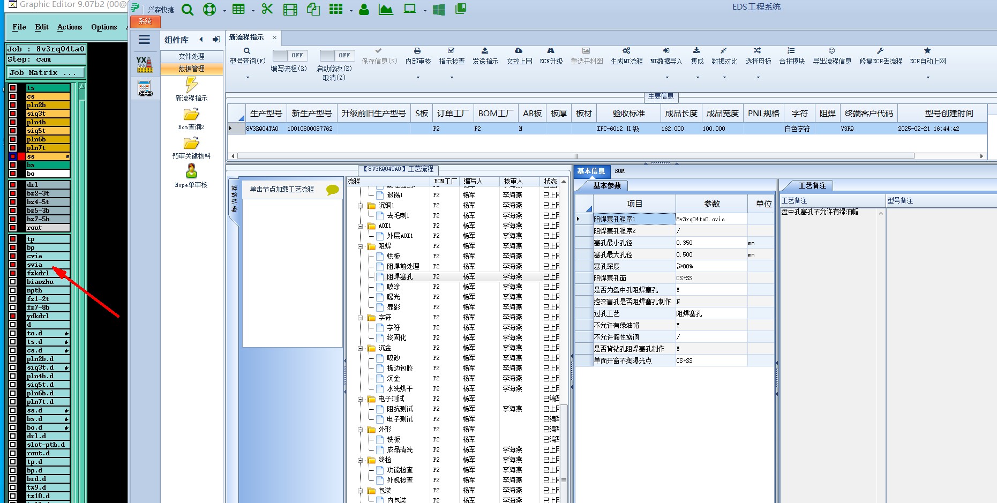The image size is (997, 503).
Task: Switch to the BOM tab
Action: click(620, 171)
